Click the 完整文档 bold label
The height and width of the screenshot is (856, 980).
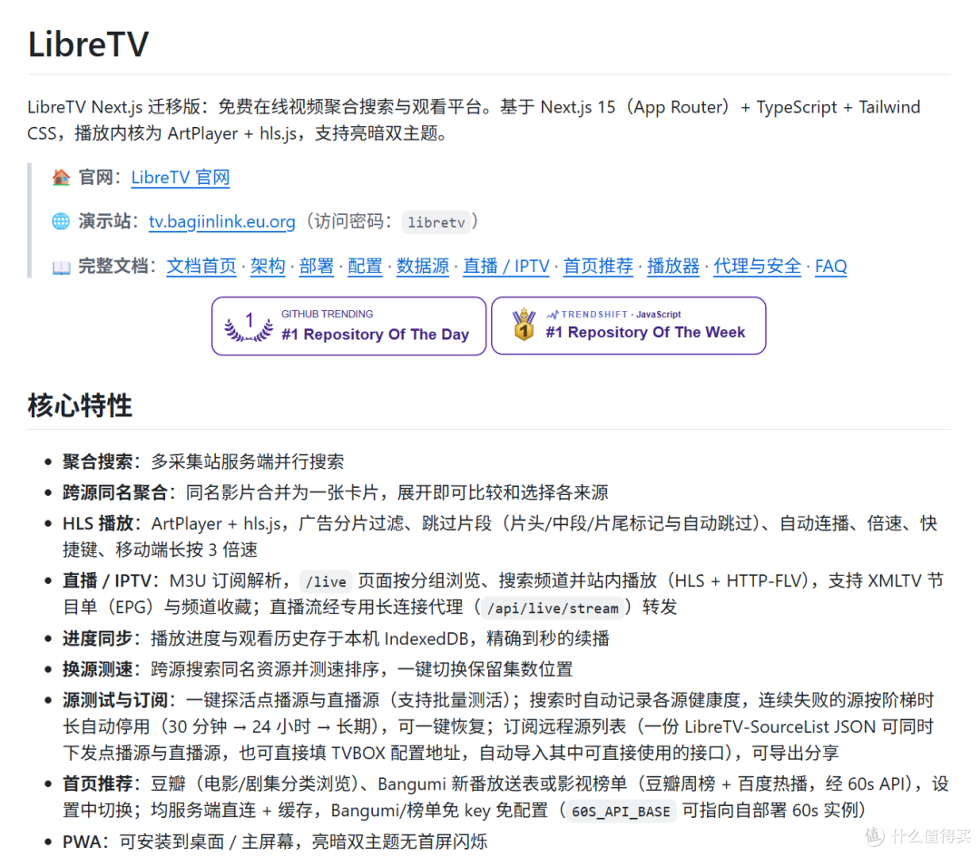click(x=113, y=266)
